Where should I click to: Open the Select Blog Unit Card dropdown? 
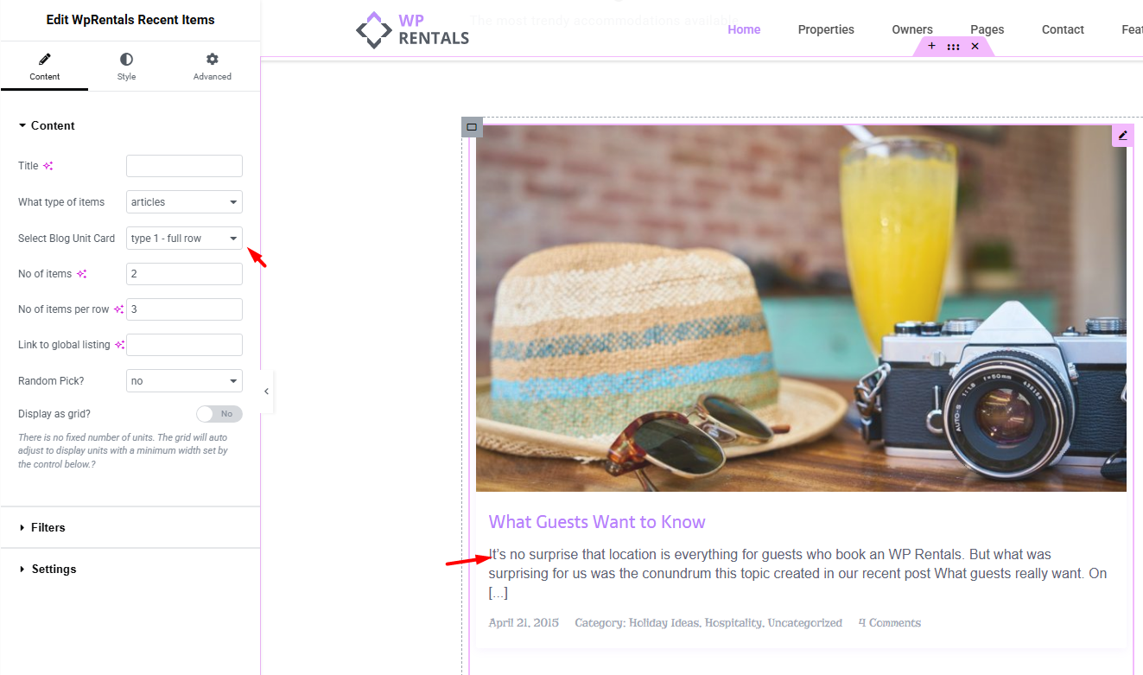tap(184, 239)
